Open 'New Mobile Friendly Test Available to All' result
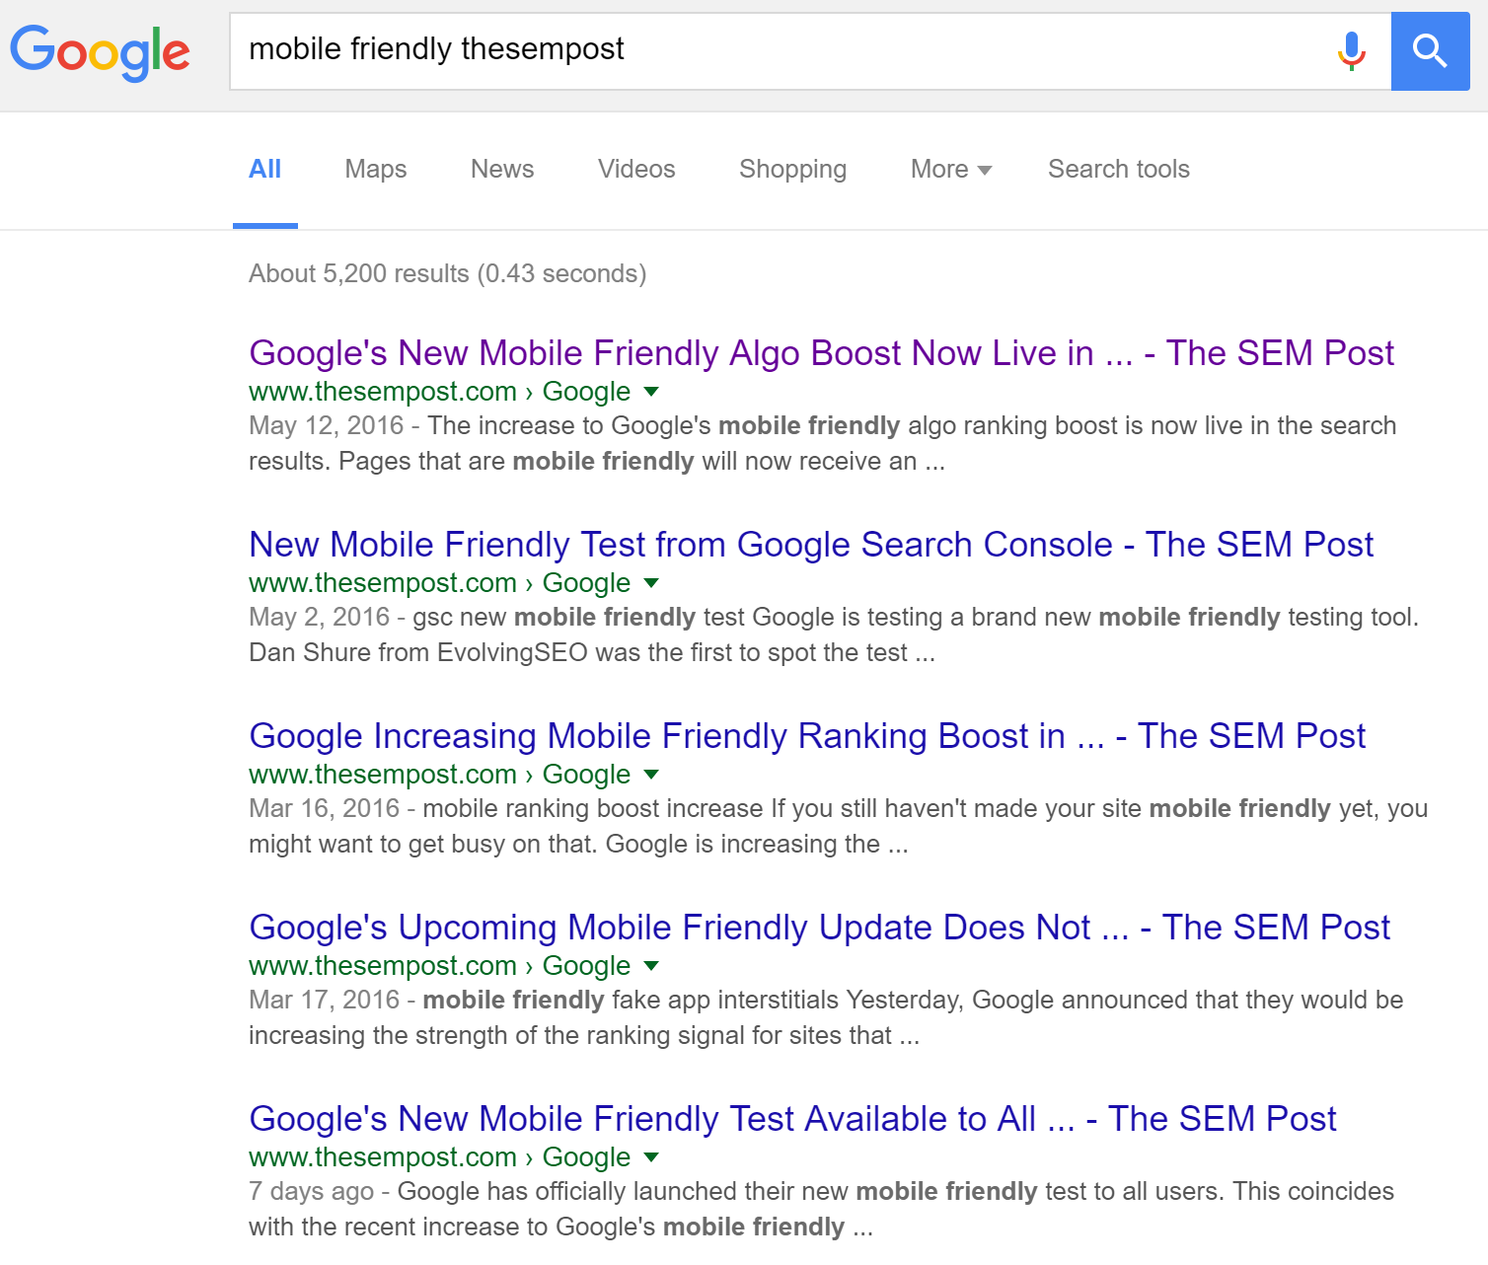The height and width of the screenshot is (1265, 1488). [x=791, y=1118]
